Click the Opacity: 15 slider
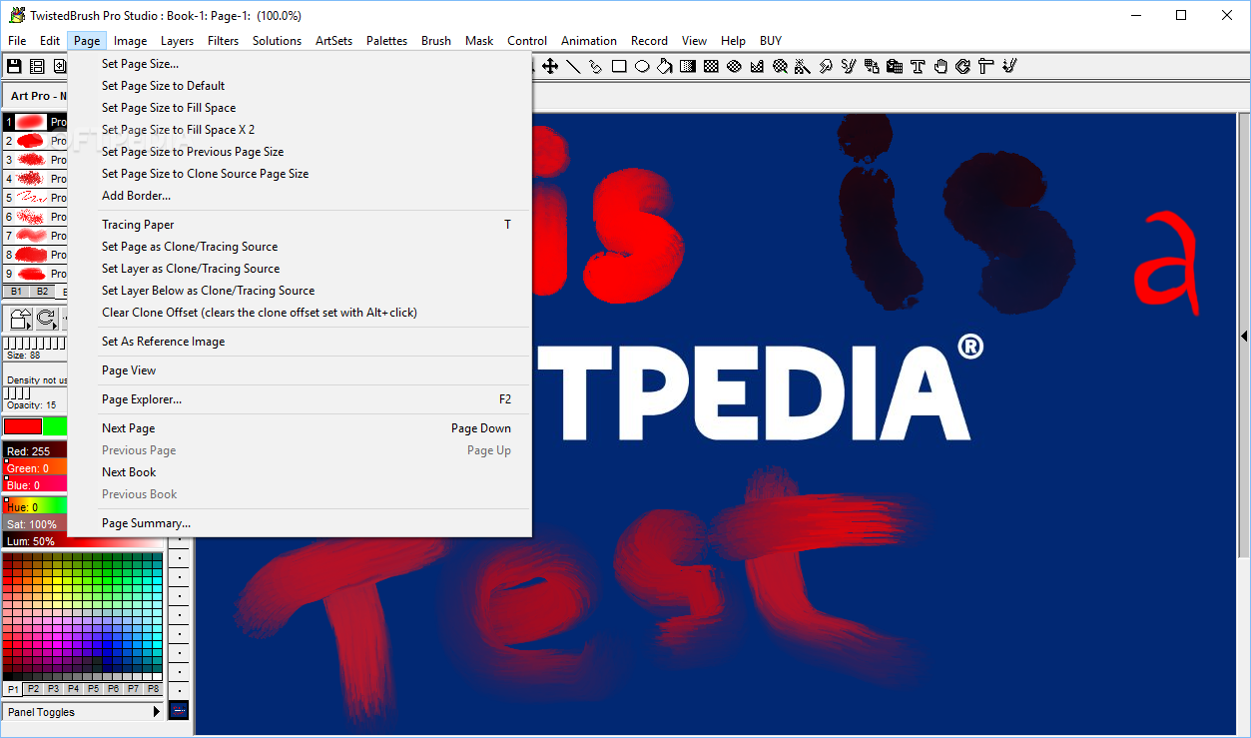The width and height of the screenshot is (1251, 738). coord(36,399)
